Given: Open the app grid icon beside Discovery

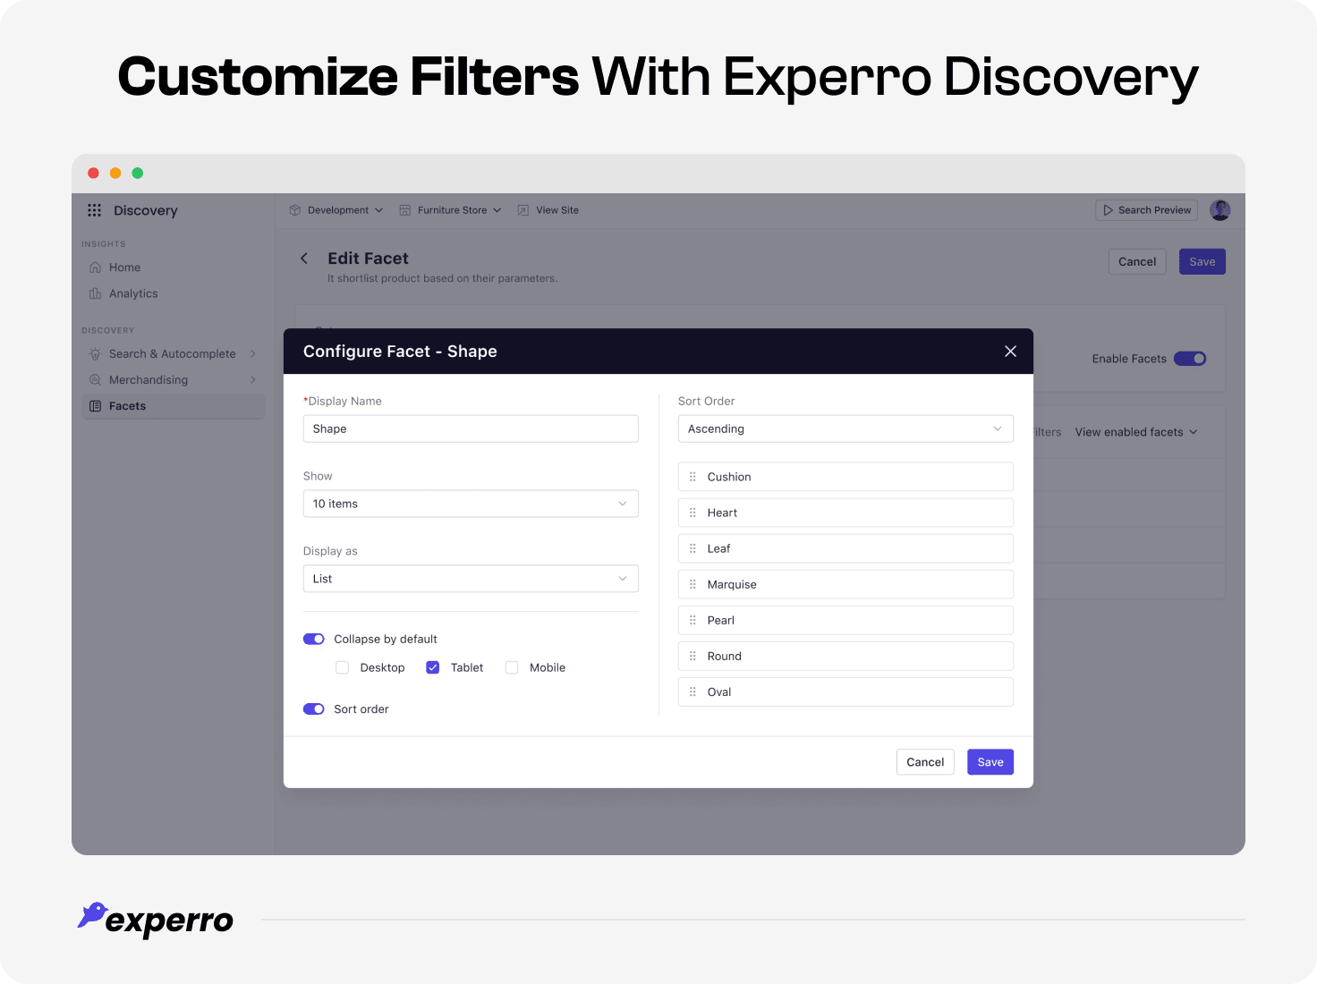Looking at the screenshot, I should (94, 210).
